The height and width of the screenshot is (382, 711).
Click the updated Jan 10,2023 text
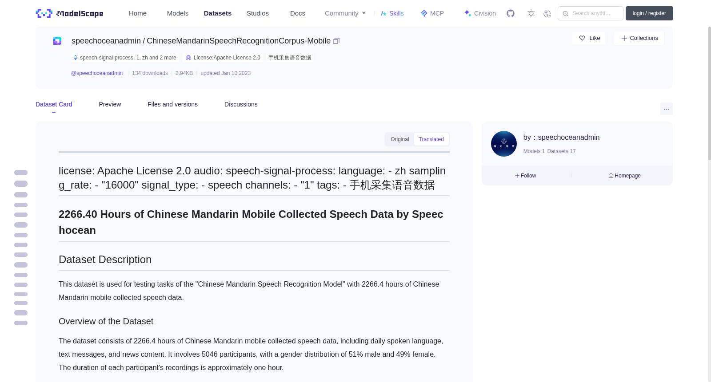(x=225, y=73)
